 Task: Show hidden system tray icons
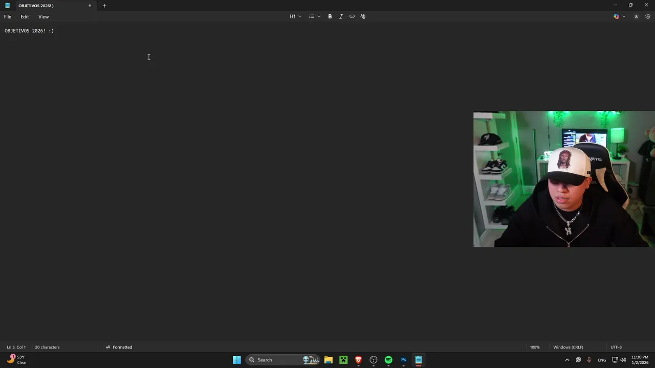[567, 360]
